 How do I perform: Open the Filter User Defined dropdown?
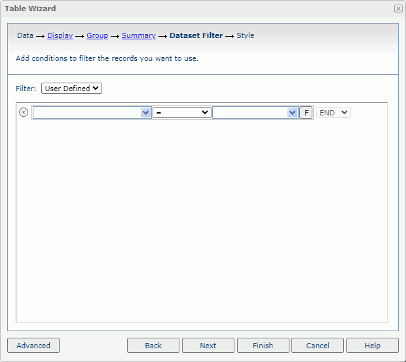pyautogui.click(x=72, y=89)
